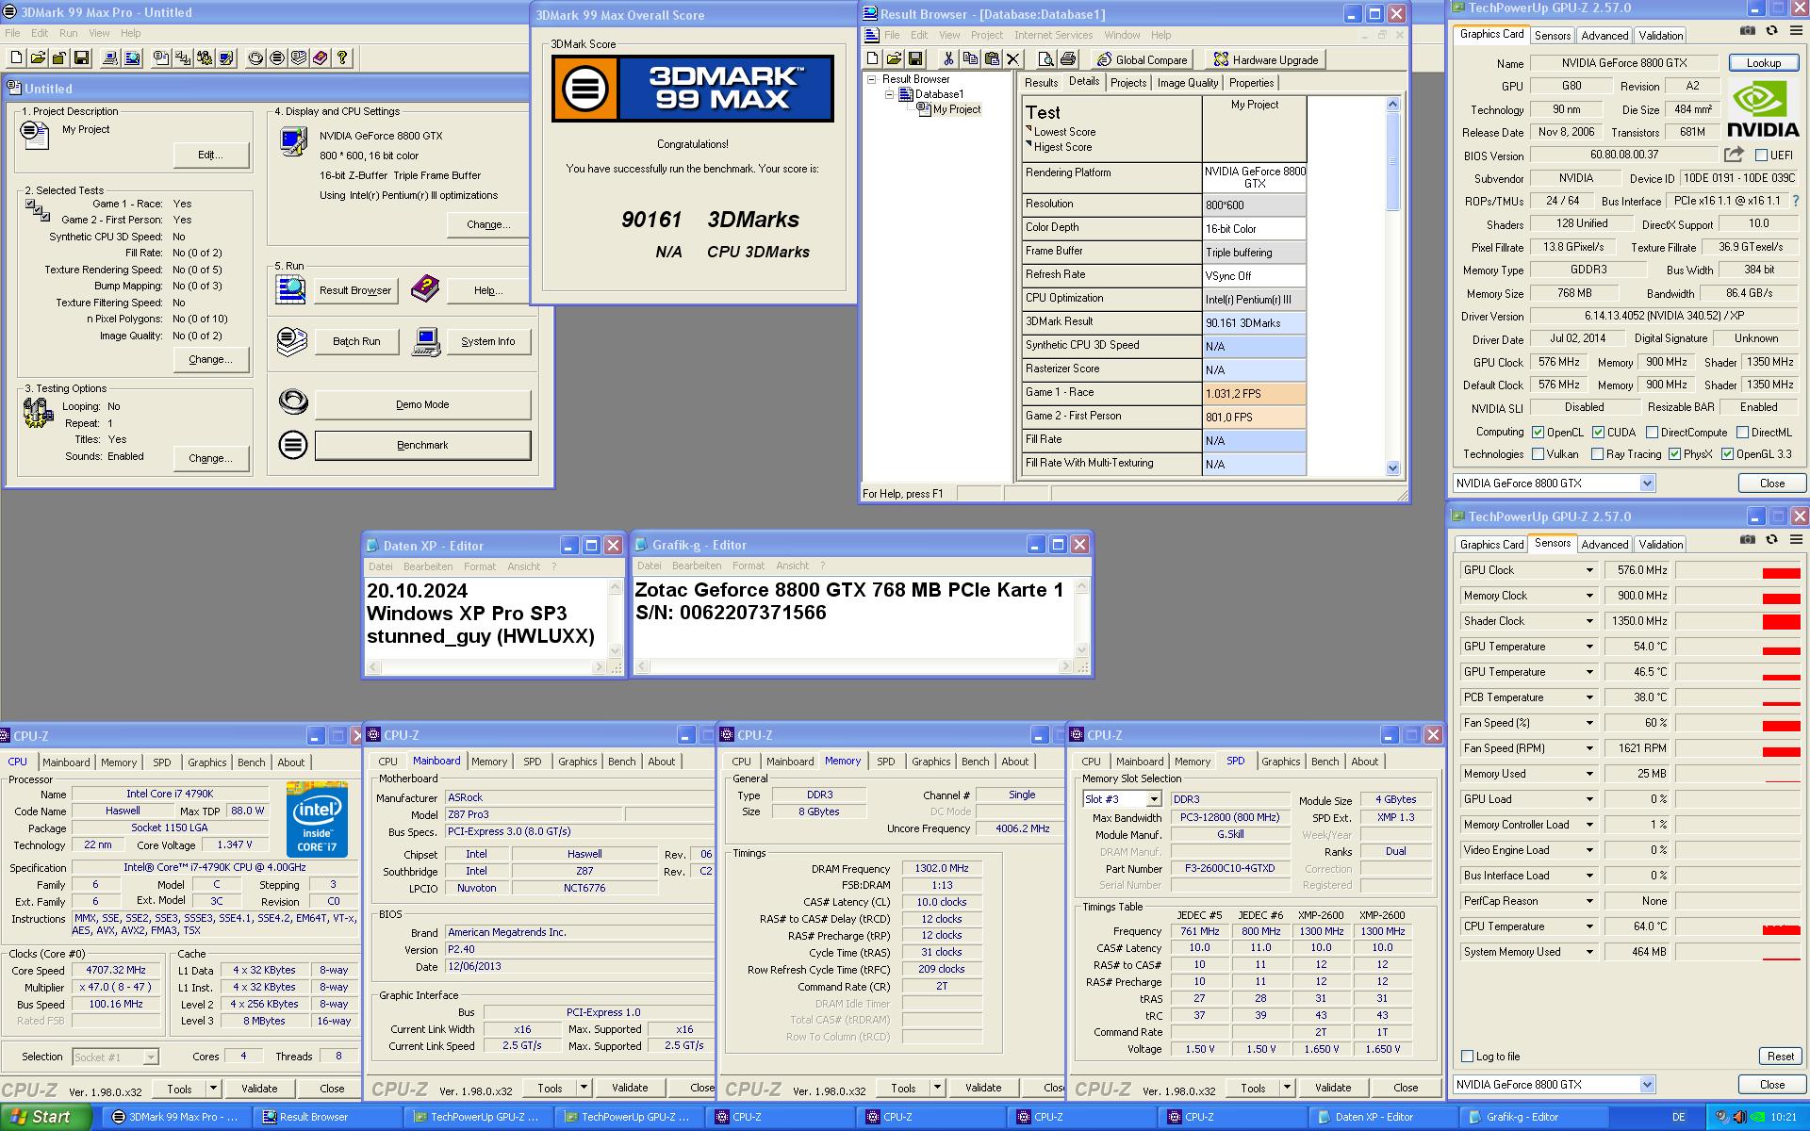Click the GPU Clock red sensor graph

[x=1737, y=570]
